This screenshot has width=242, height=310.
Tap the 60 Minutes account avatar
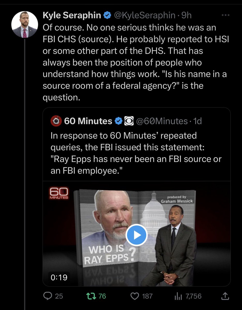pos(56,121)
